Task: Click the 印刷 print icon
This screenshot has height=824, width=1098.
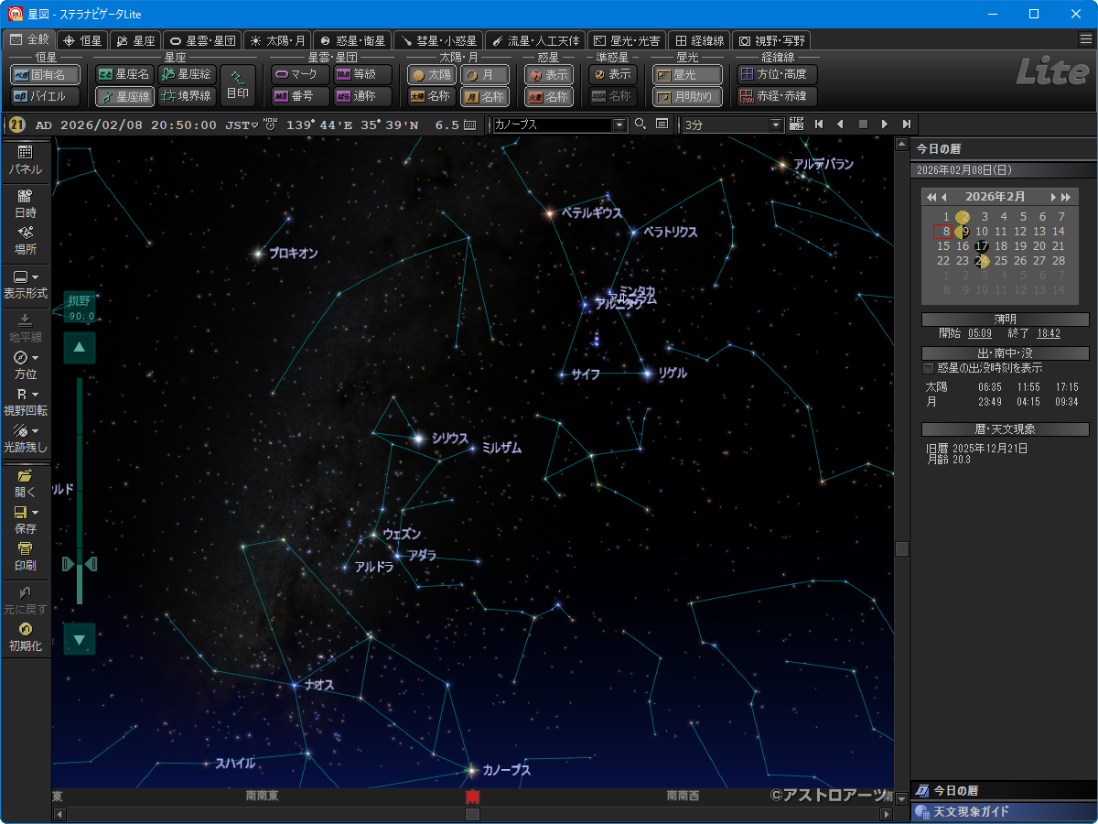Action: (25, 549)
